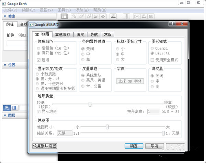Open the 工具(T) menu
Image resolution: width=206 pixels, height=163 pixels.
64,10
